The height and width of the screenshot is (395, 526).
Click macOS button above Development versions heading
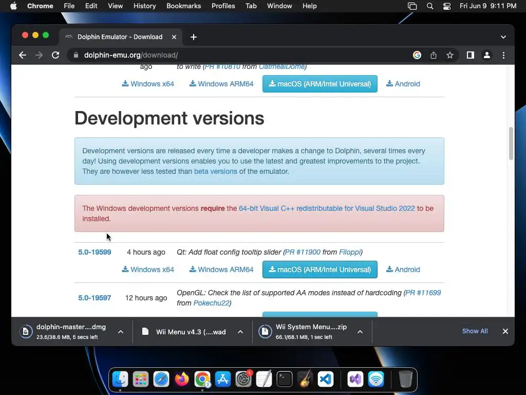tap(320, 84)
